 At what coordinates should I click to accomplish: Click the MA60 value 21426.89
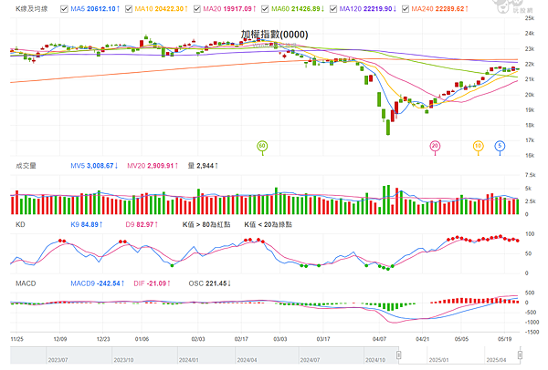305,9
